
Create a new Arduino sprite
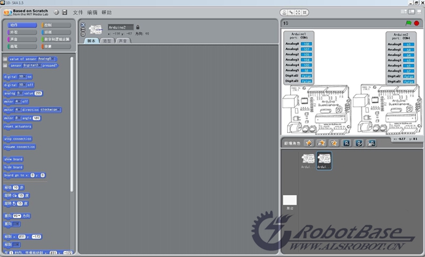[347, 143]
